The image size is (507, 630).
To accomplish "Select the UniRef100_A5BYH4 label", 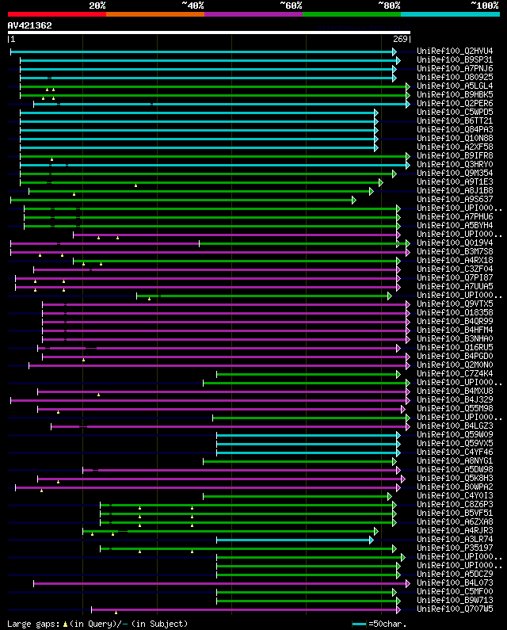I will pos(455,225).
